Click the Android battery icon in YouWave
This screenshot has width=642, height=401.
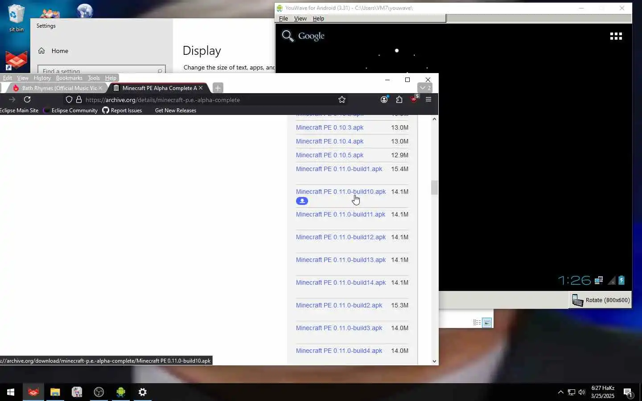click(621, 280)
